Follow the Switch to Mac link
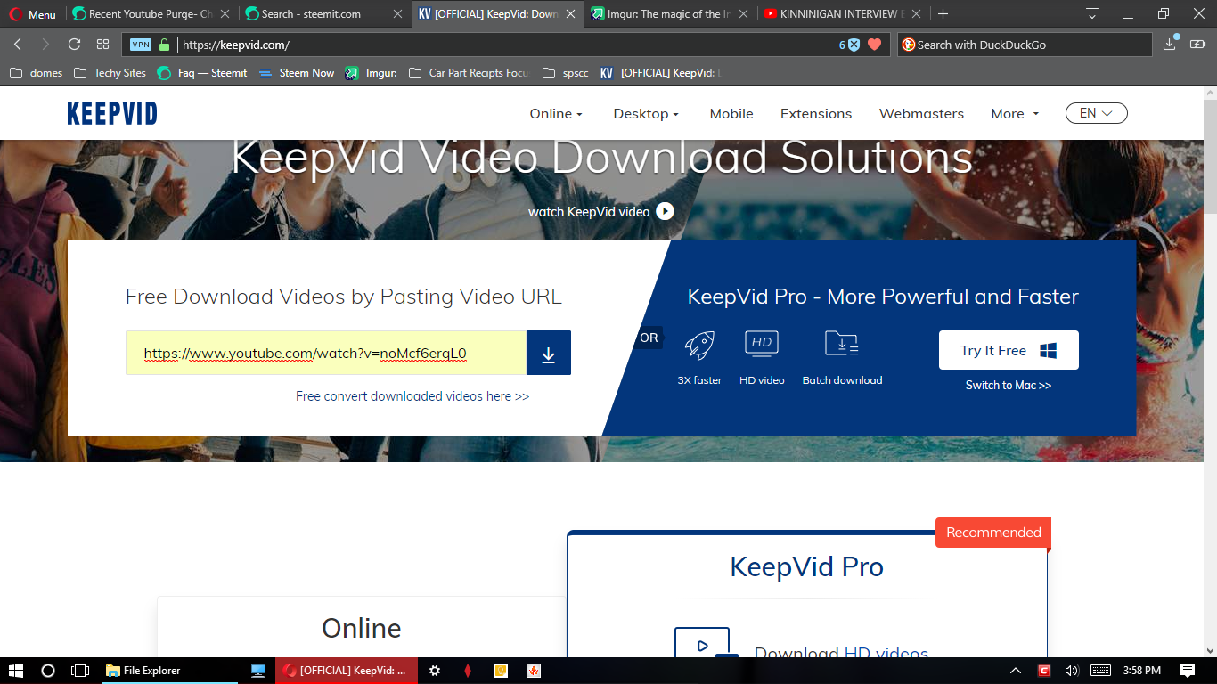 pos(1009,386)
